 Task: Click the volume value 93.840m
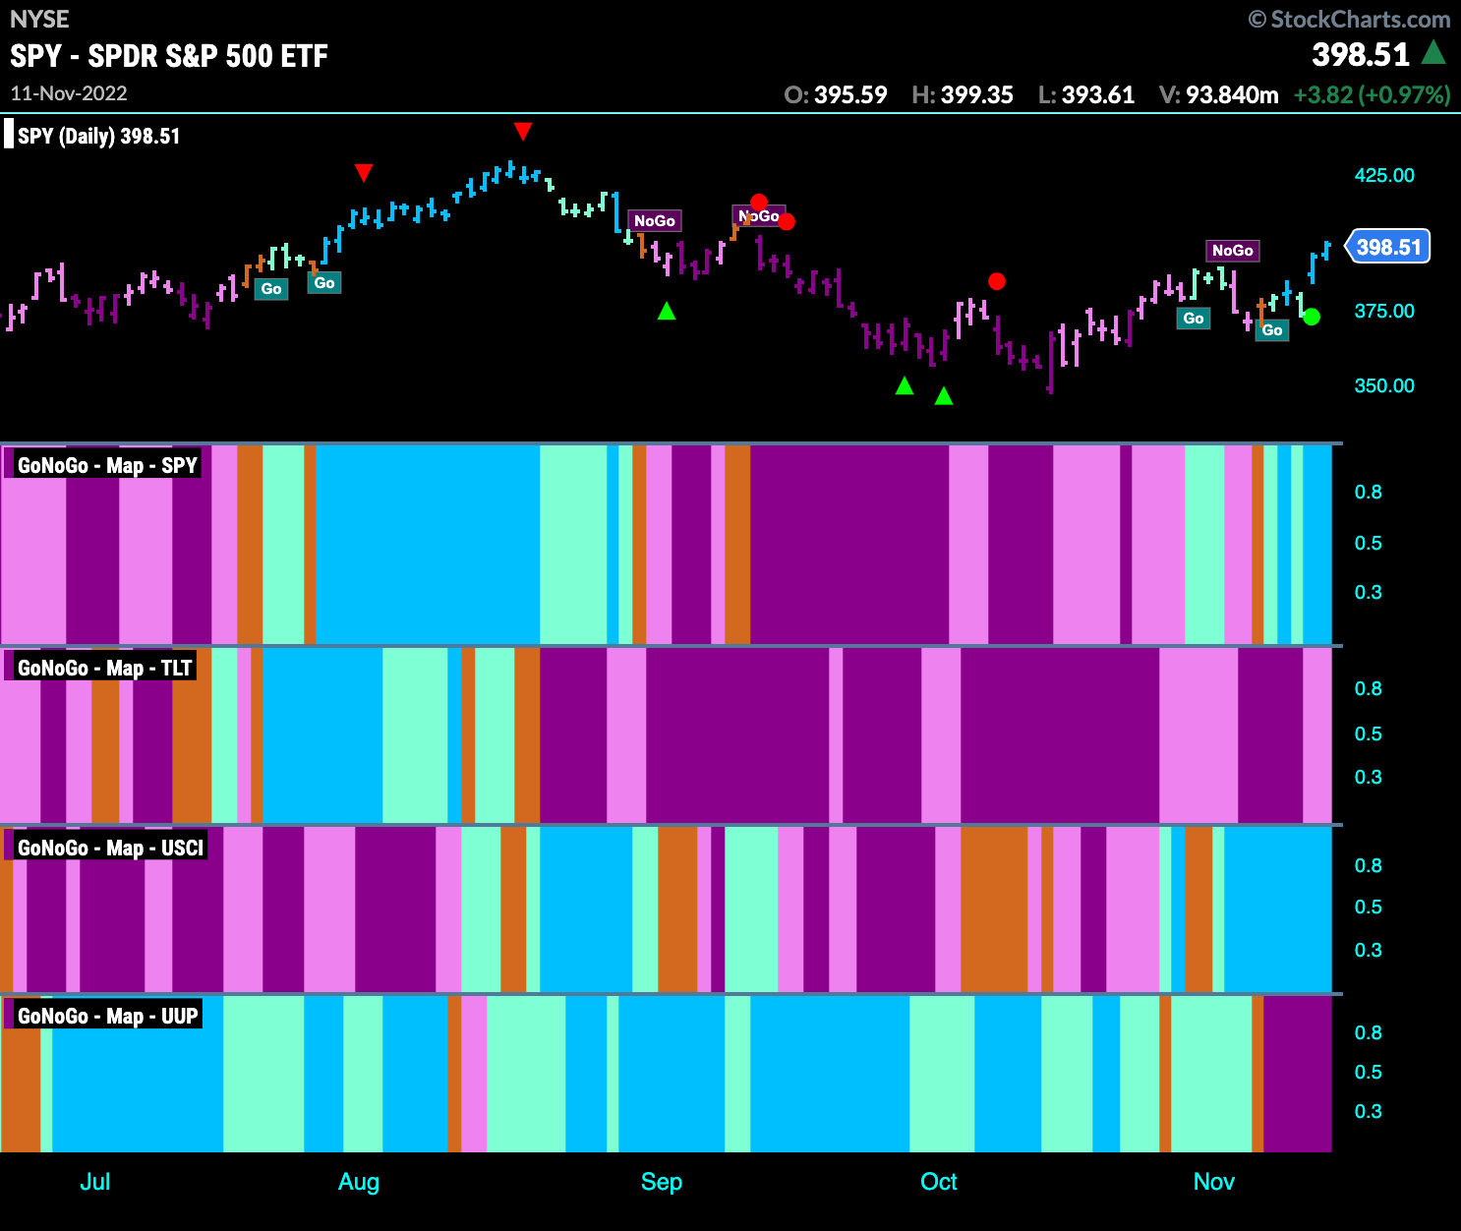click(1232, 94)
